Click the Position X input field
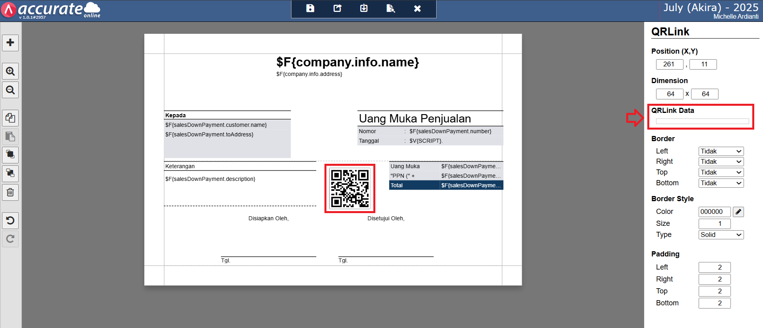The image size is (763, 328). [x=670, y=64]
